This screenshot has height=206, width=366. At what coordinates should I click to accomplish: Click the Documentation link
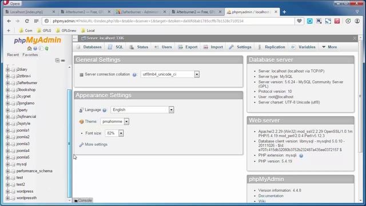tap(270, 196)
